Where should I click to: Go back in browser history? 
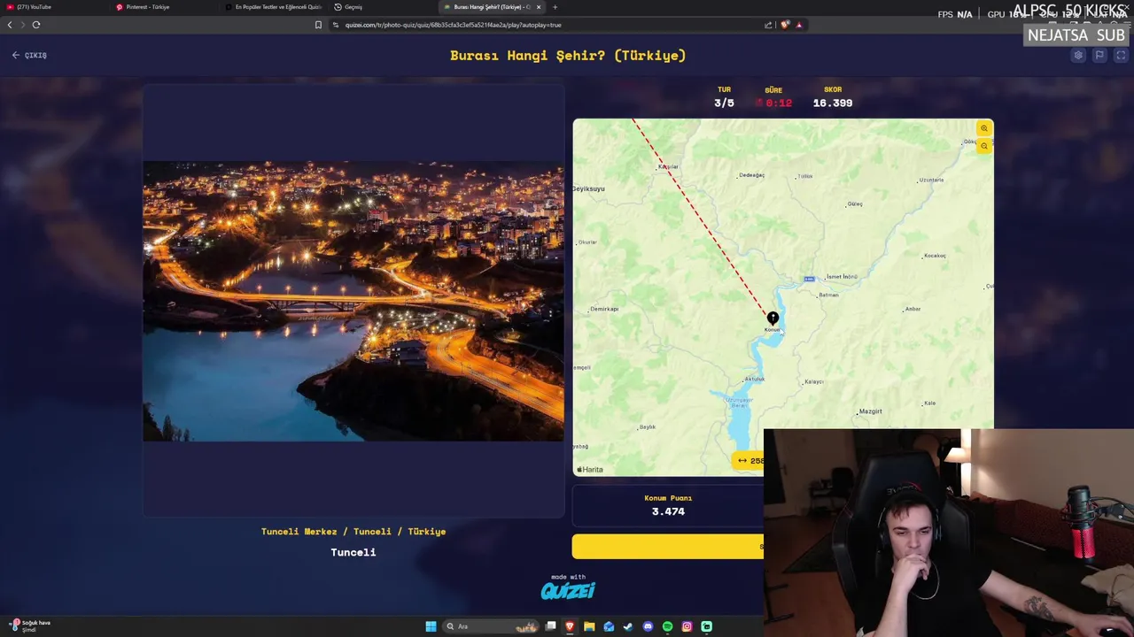10,25
